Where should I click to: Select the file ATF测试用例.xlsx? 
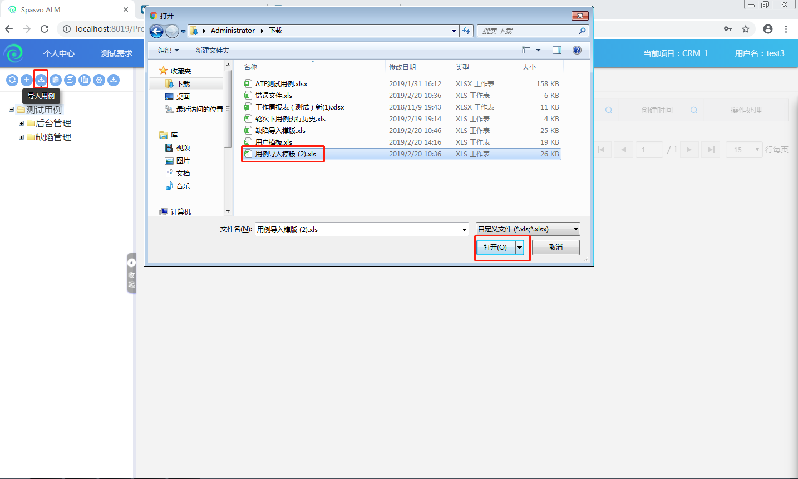coord(281,84)
